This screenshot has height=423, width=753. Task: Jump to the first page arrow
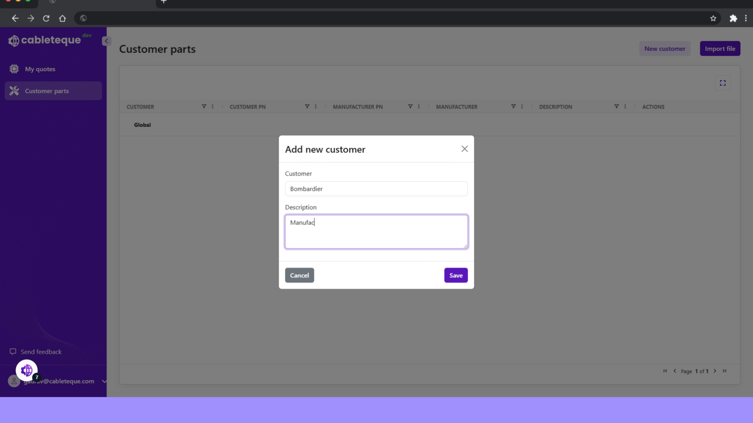pos(665,371)
